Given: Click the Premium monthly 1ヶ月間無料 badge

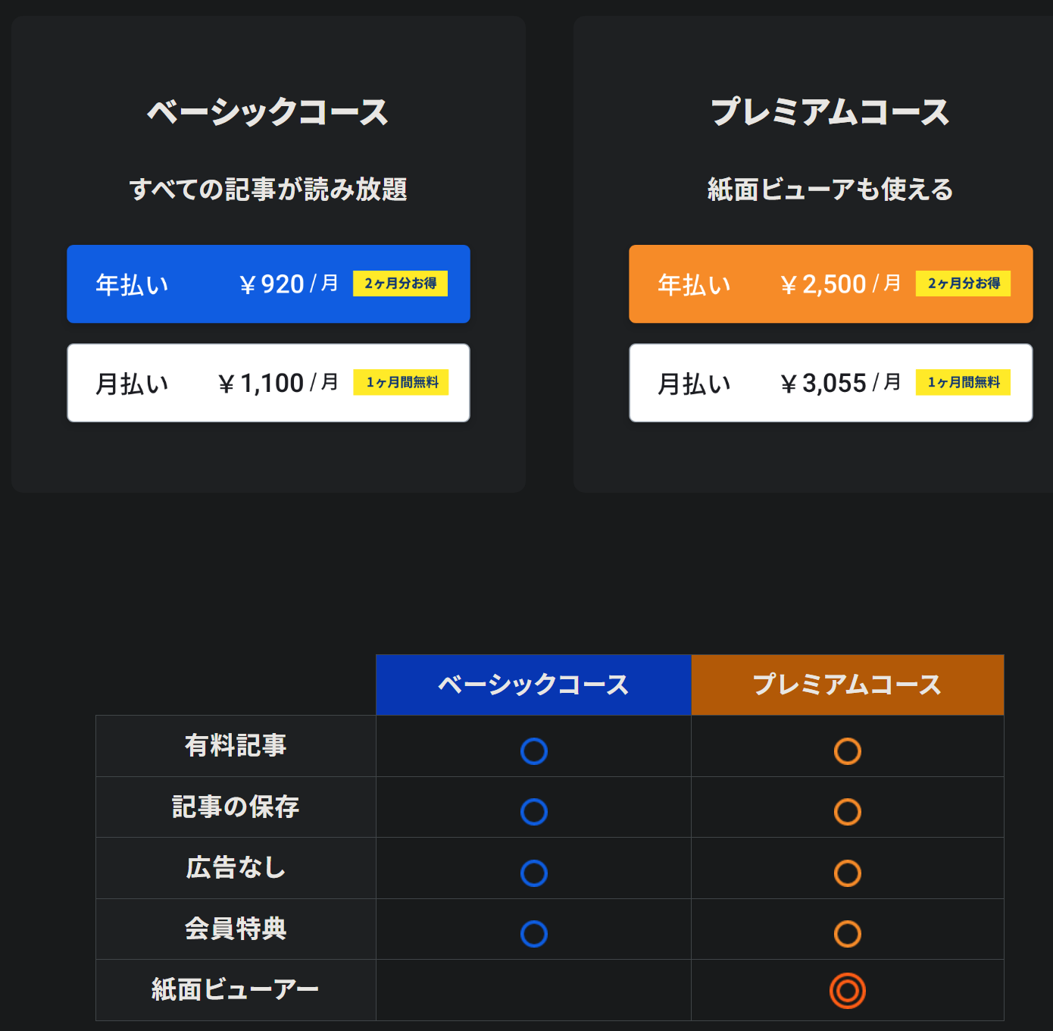Looking at the screenshot, I should 963,383.
